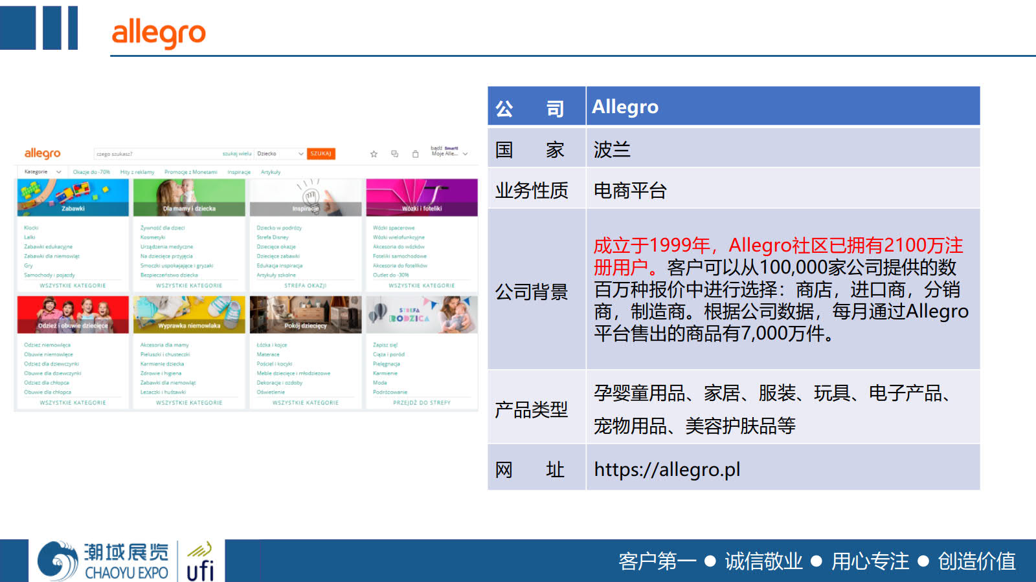Image resolution: width=1036 pixels, height=582 pixels.
Task: Click the https://allegro.pl URL in the table
Action: point(667,469)
